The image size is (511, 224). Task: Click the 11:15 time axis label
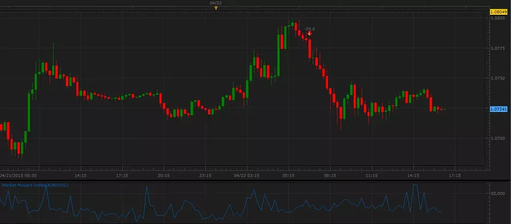click(371, 175)
